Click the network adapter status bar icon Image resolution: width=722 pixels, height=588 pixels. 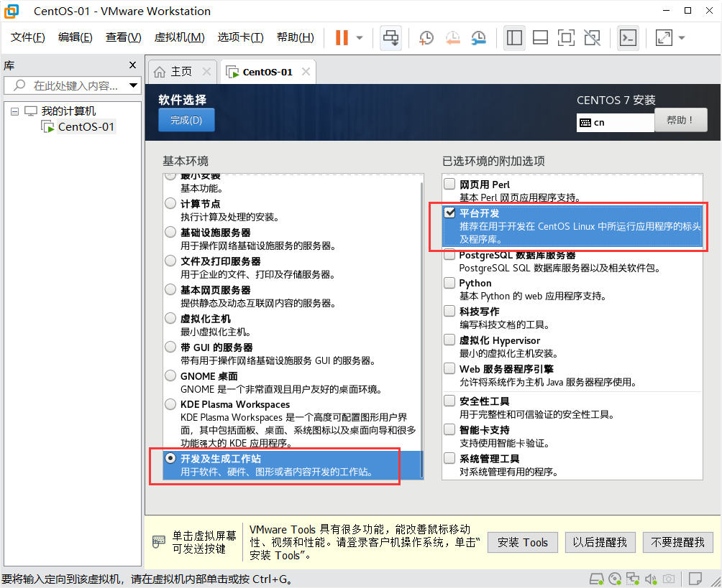coord(633,579)
